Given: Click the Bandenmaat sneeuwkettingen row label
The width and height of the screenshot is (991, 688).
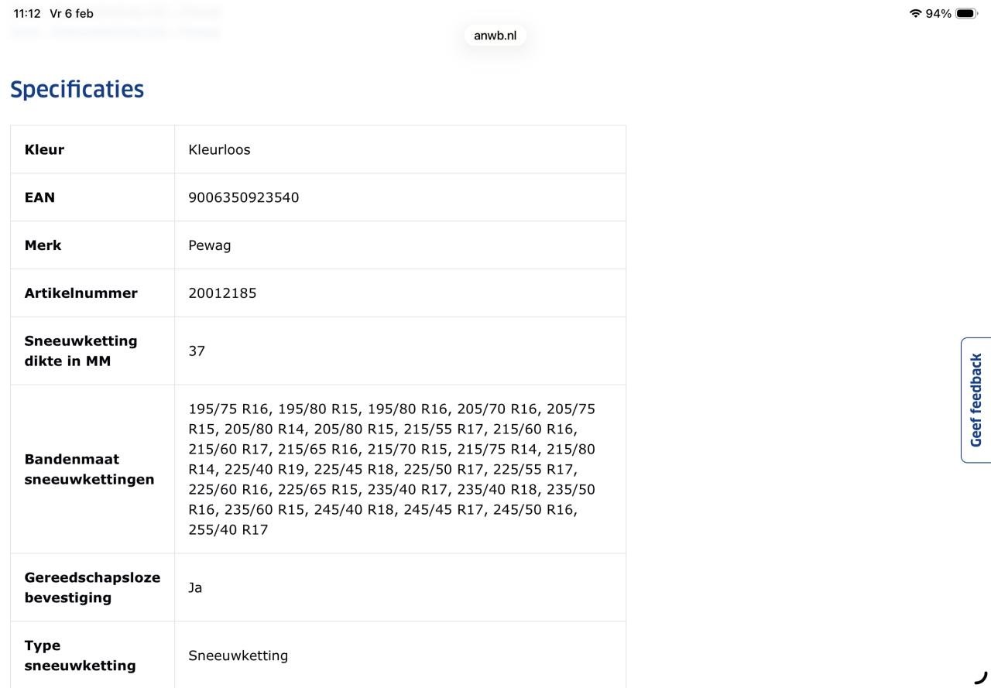Looking at the screenshot, I should (89, 469).
